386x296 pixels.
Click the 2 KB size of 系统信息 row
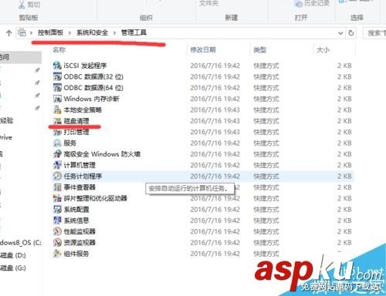click(344, 220)
